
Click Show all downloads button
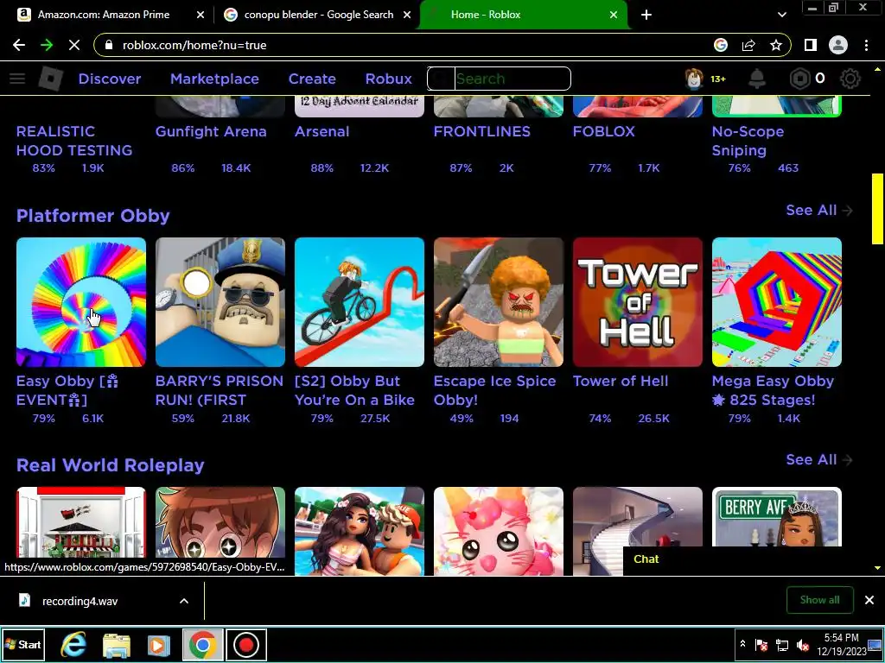819,600
